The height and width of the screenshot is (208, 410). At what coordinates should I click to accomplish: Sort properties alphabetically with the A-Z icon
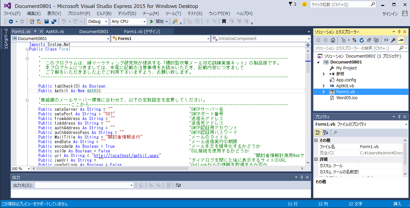326,133
